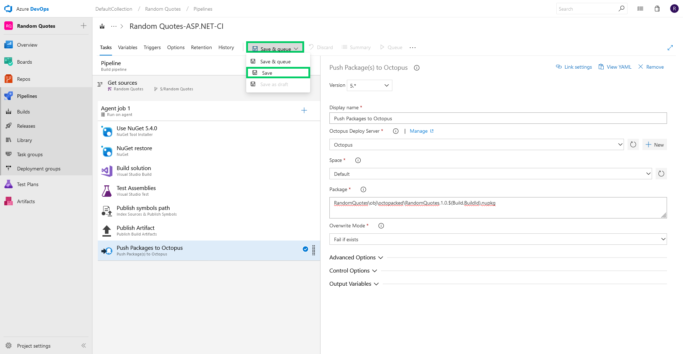The height and width of the screenshot is (354, 683).
Task: Open Overview in the sidebar
Action: tap(27, 45)
